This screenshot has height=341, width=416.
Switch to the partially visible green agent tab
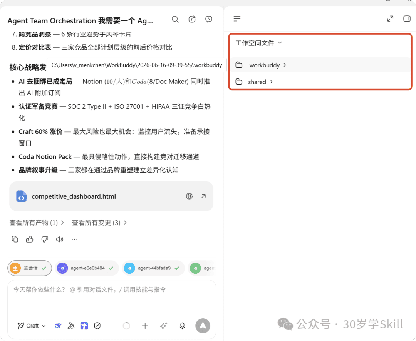coord(202,268)
